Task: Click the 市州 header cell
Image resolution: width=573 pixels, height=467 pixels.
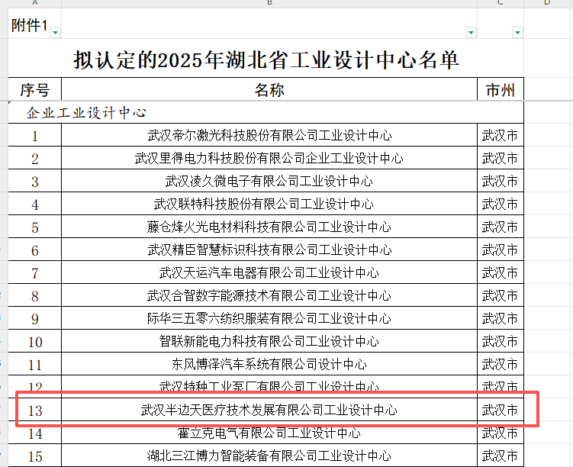Action: click(501, 90)
